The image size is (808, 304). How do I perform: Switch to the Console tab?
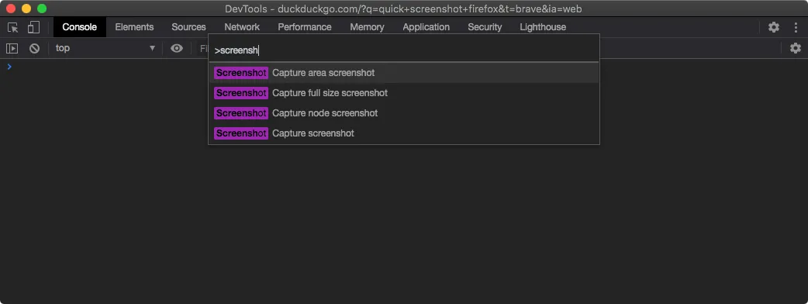(79, 27)
